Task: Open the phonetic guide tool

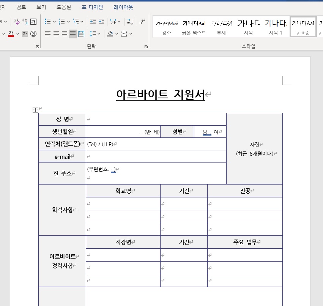Action: click(24, 22)
